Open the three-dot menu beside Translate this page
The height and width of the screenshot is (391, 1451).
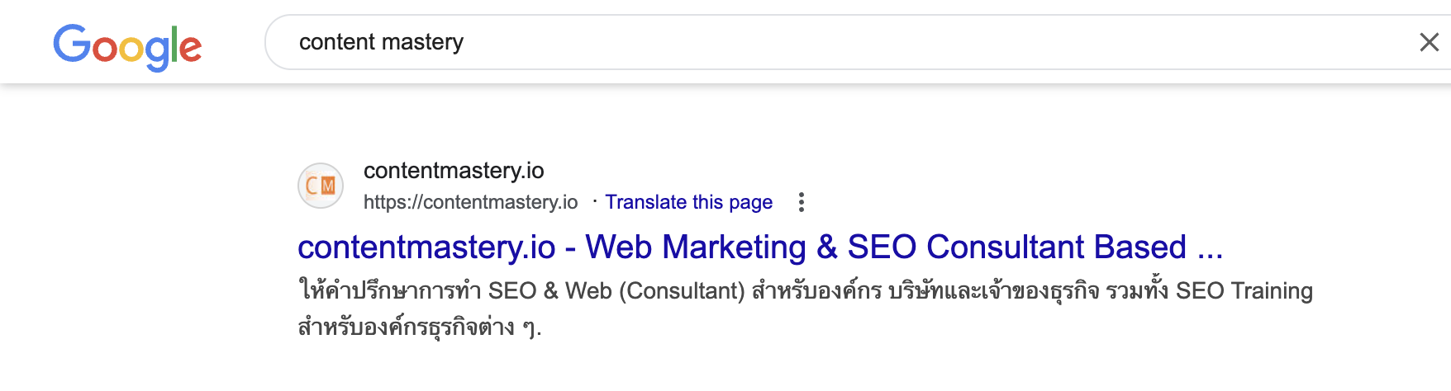801,202
